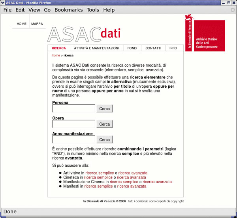Click the 'la Biennale di Venezia © 2006' footer text
Screen dimensions: 237x218
tap(104, 201)
